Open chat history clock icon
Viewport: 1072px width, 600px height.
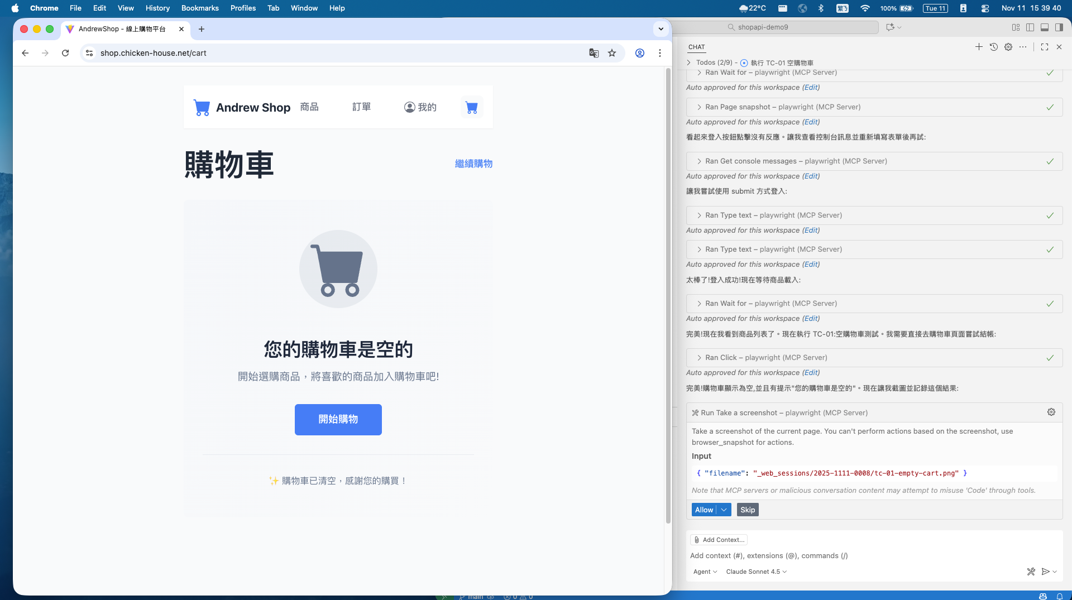(994, 47)
